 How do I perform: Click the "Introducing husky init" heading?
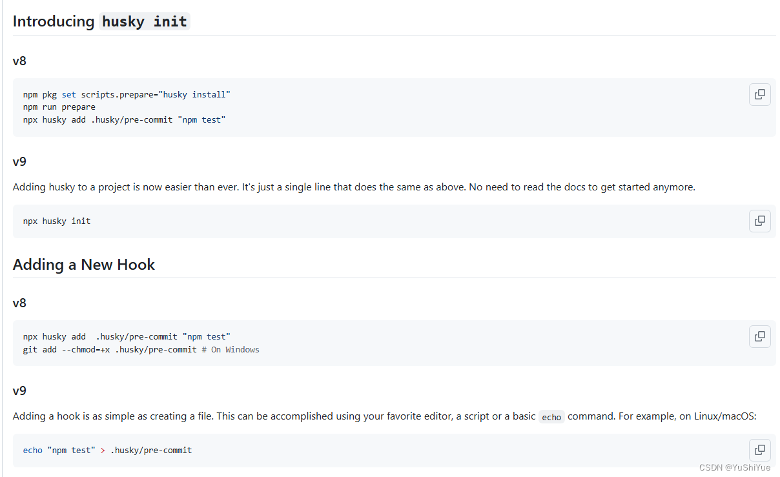coord(100,21)
